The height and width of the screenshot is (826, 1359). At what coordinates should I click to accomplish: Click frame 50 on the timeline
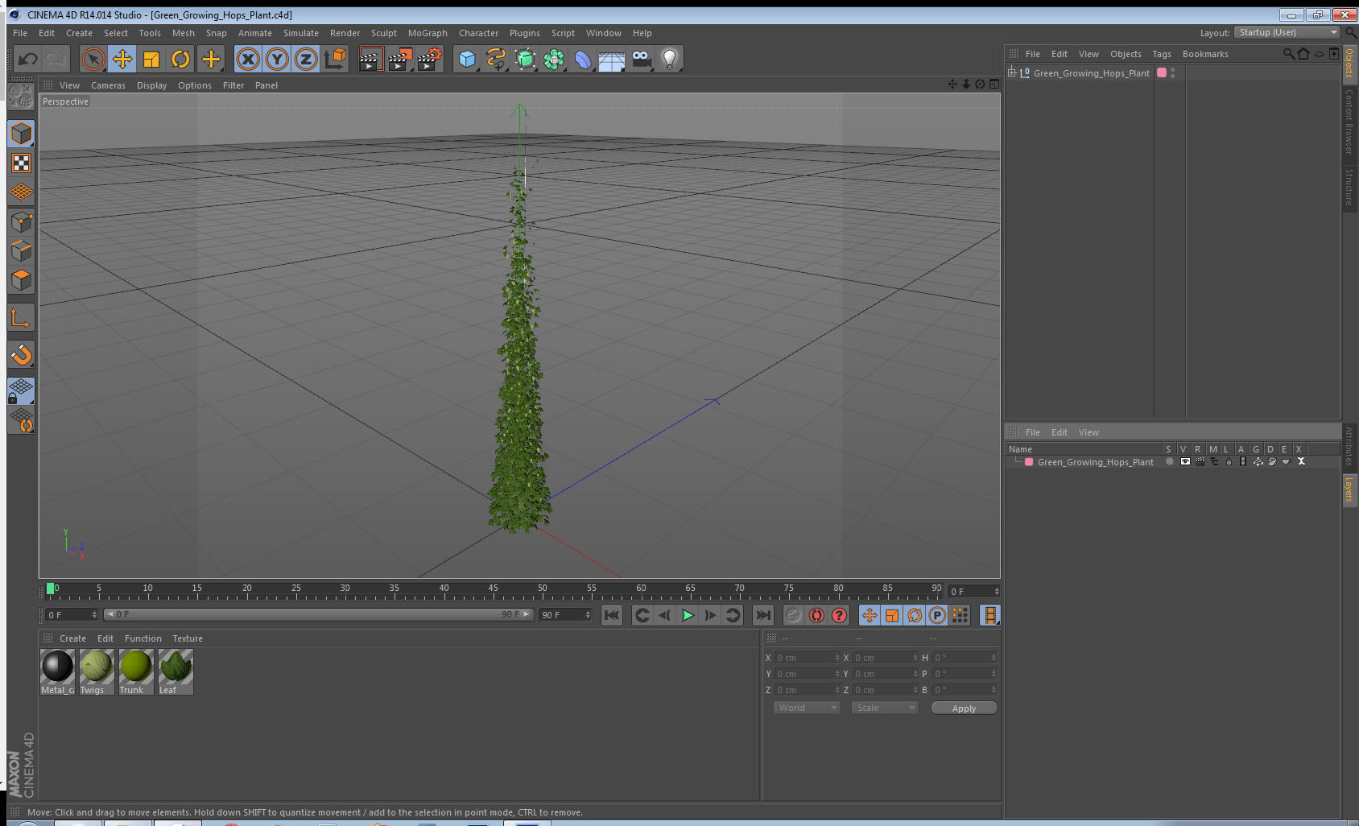click(x=543, y=590)
